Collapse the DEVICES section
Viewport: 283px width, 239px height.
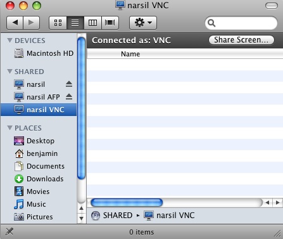[9, 40]
